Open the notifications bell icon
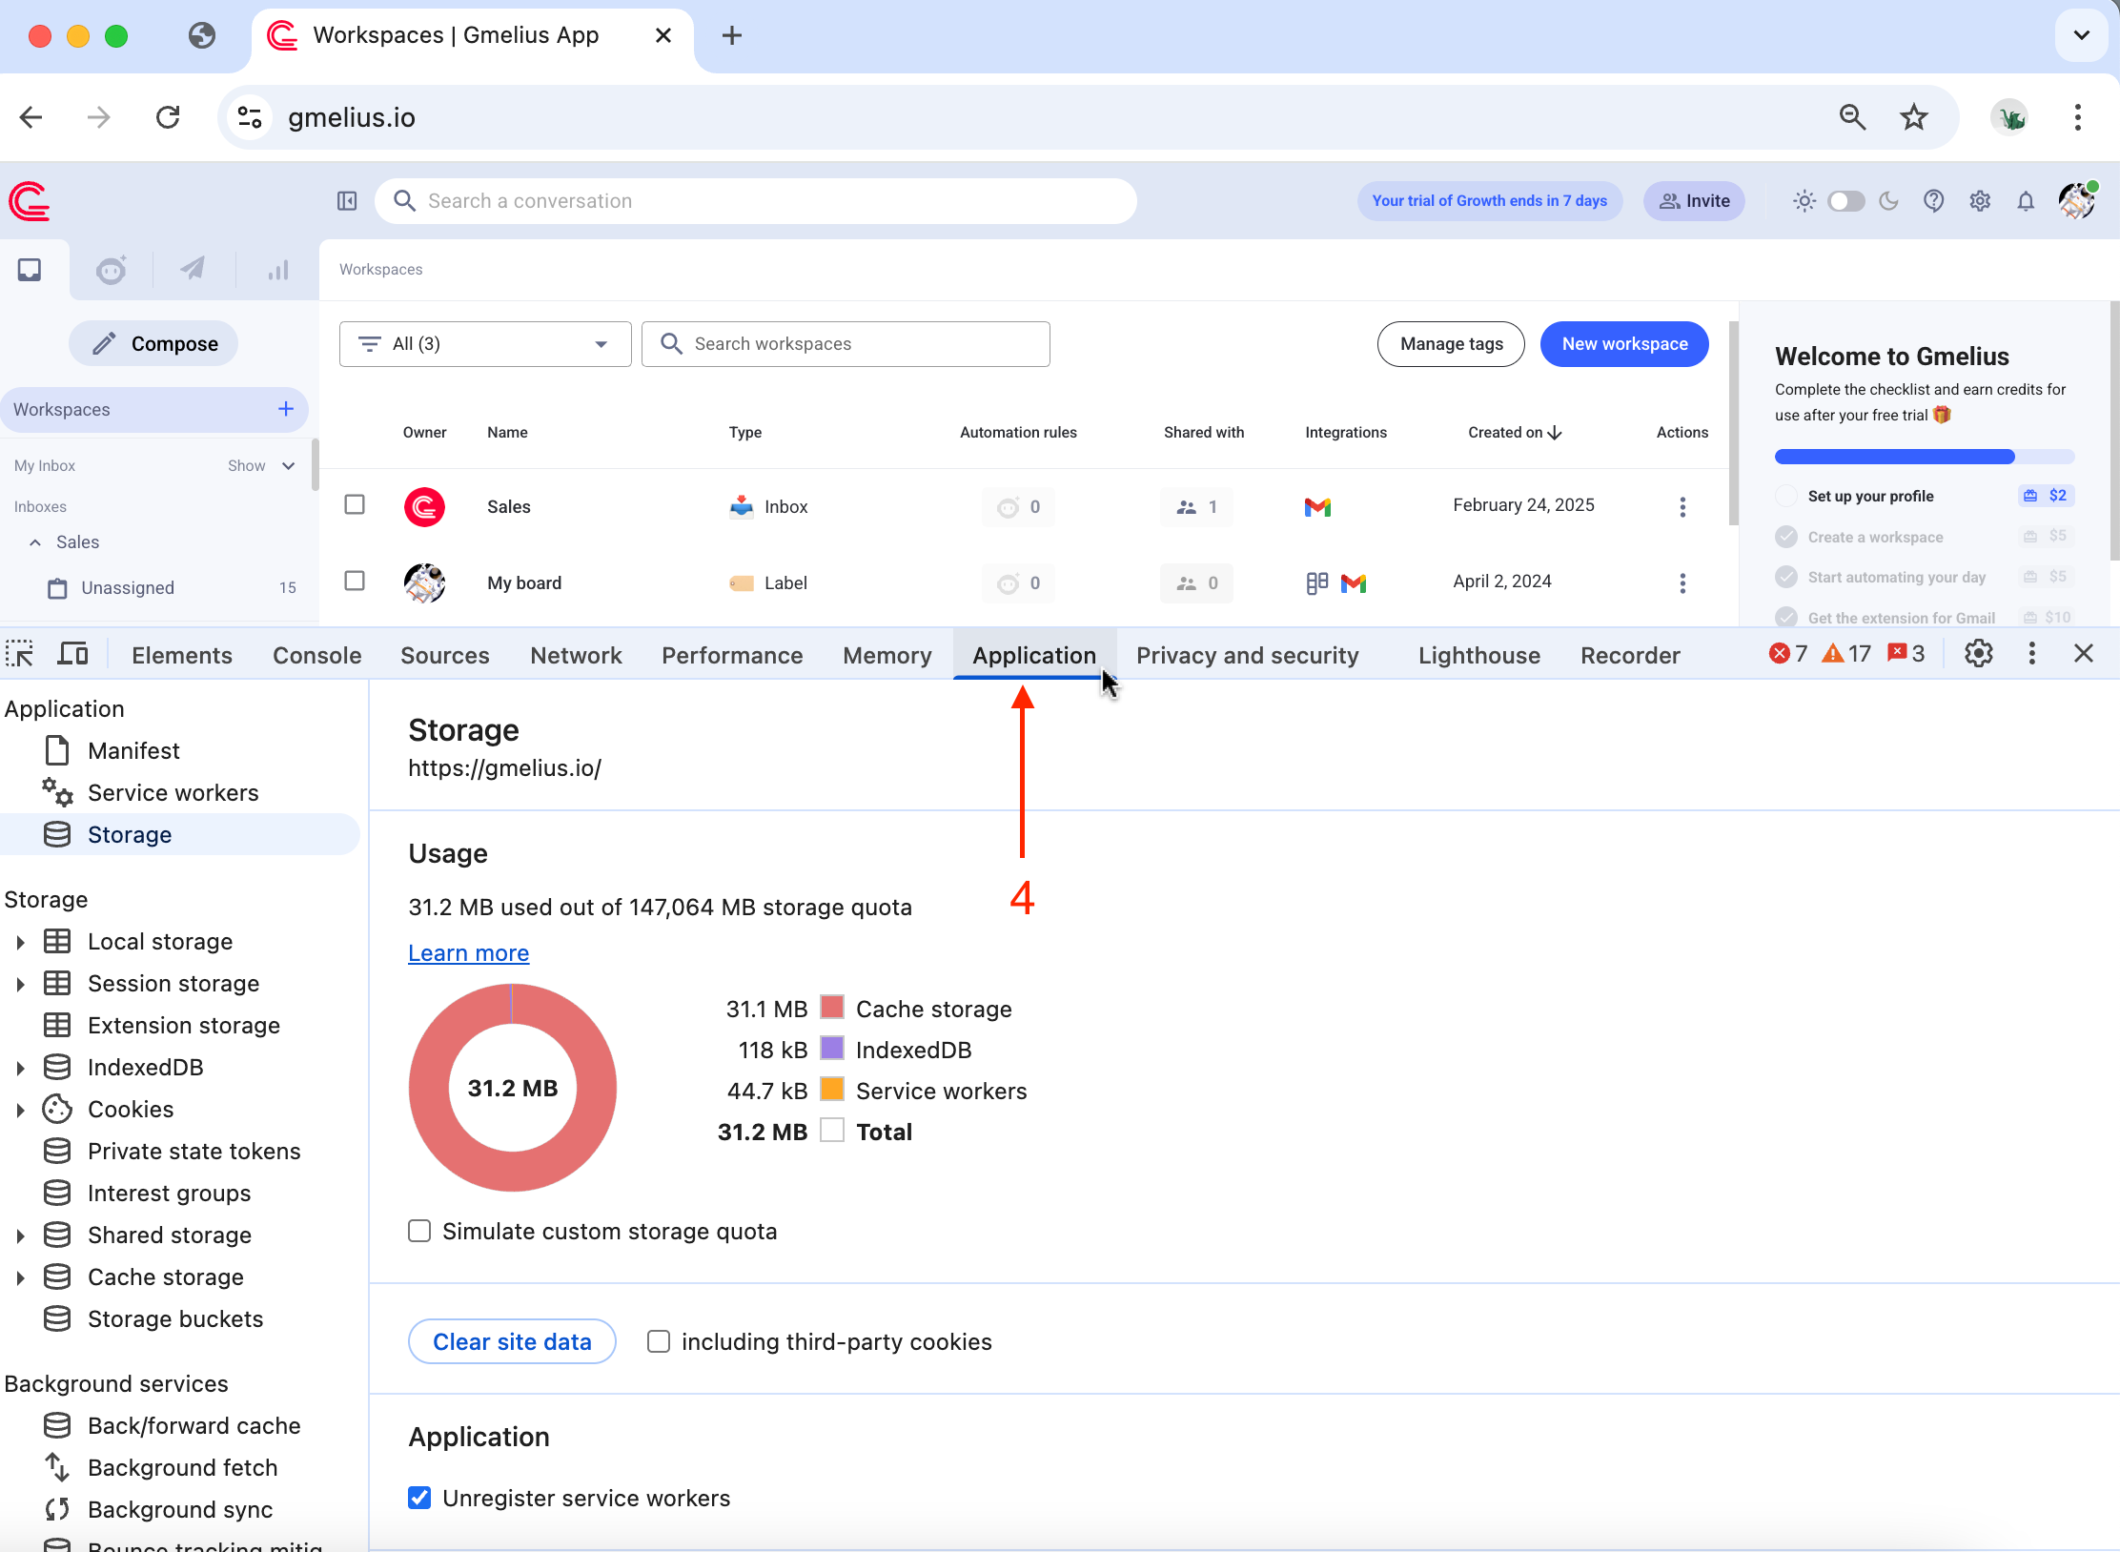The width and height of the screenshot is (2120, 1552). pos(2026,201)
